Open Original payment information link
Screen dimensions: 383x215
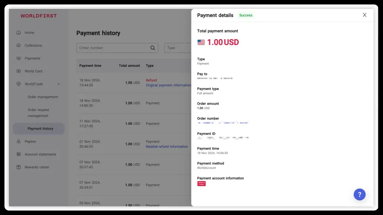point(168,85)
